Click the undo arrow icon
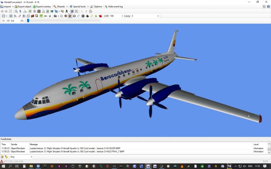 [82, 11]
